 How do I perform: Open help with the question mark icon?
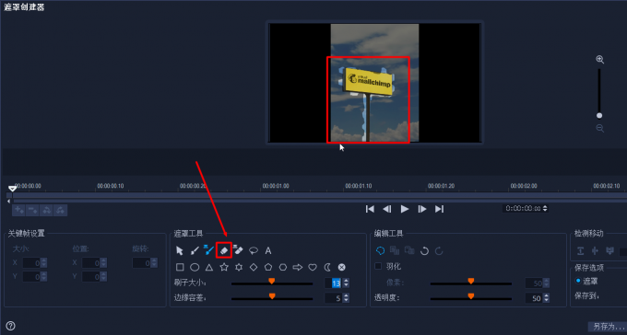click(11, 326)
